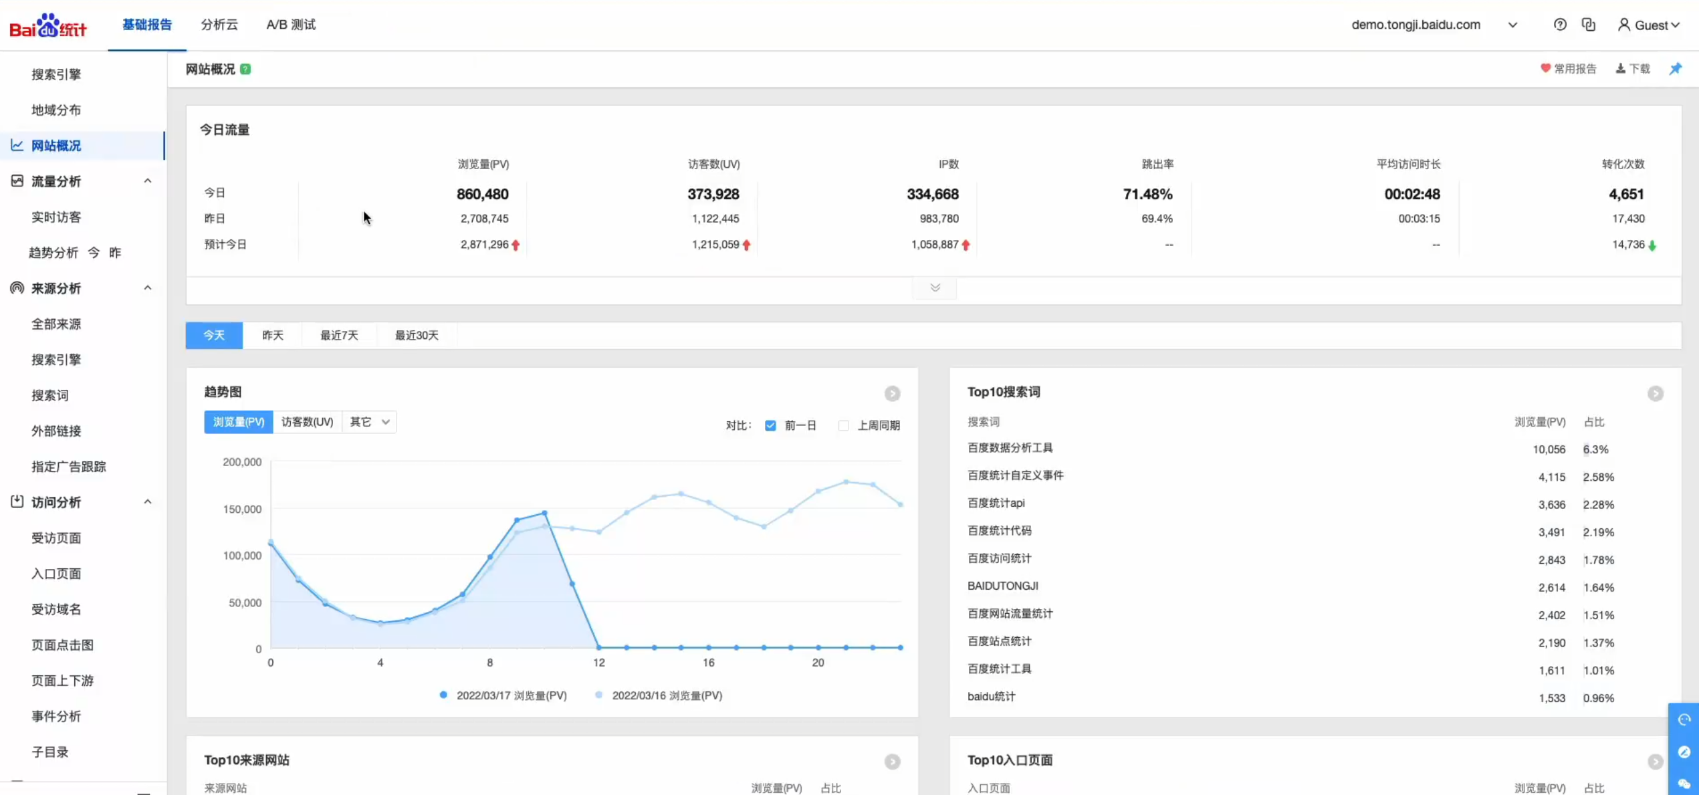
Task: Open 子目录 in the sidebar
Action: [50, 752]
